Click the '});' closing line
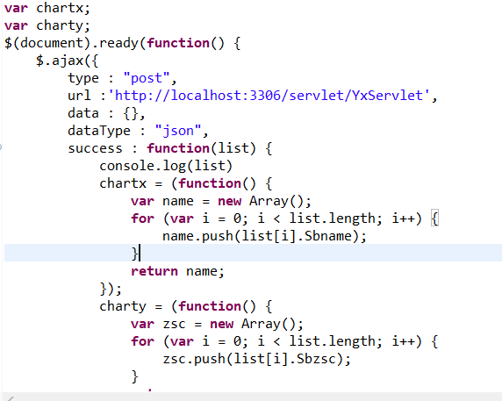The image size is (502, 401). click(x=111, y=289)
